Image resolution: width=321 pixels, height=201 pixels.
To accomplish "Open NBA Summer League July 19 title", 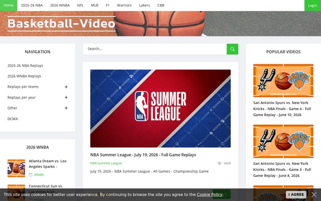I will (143, 155).
